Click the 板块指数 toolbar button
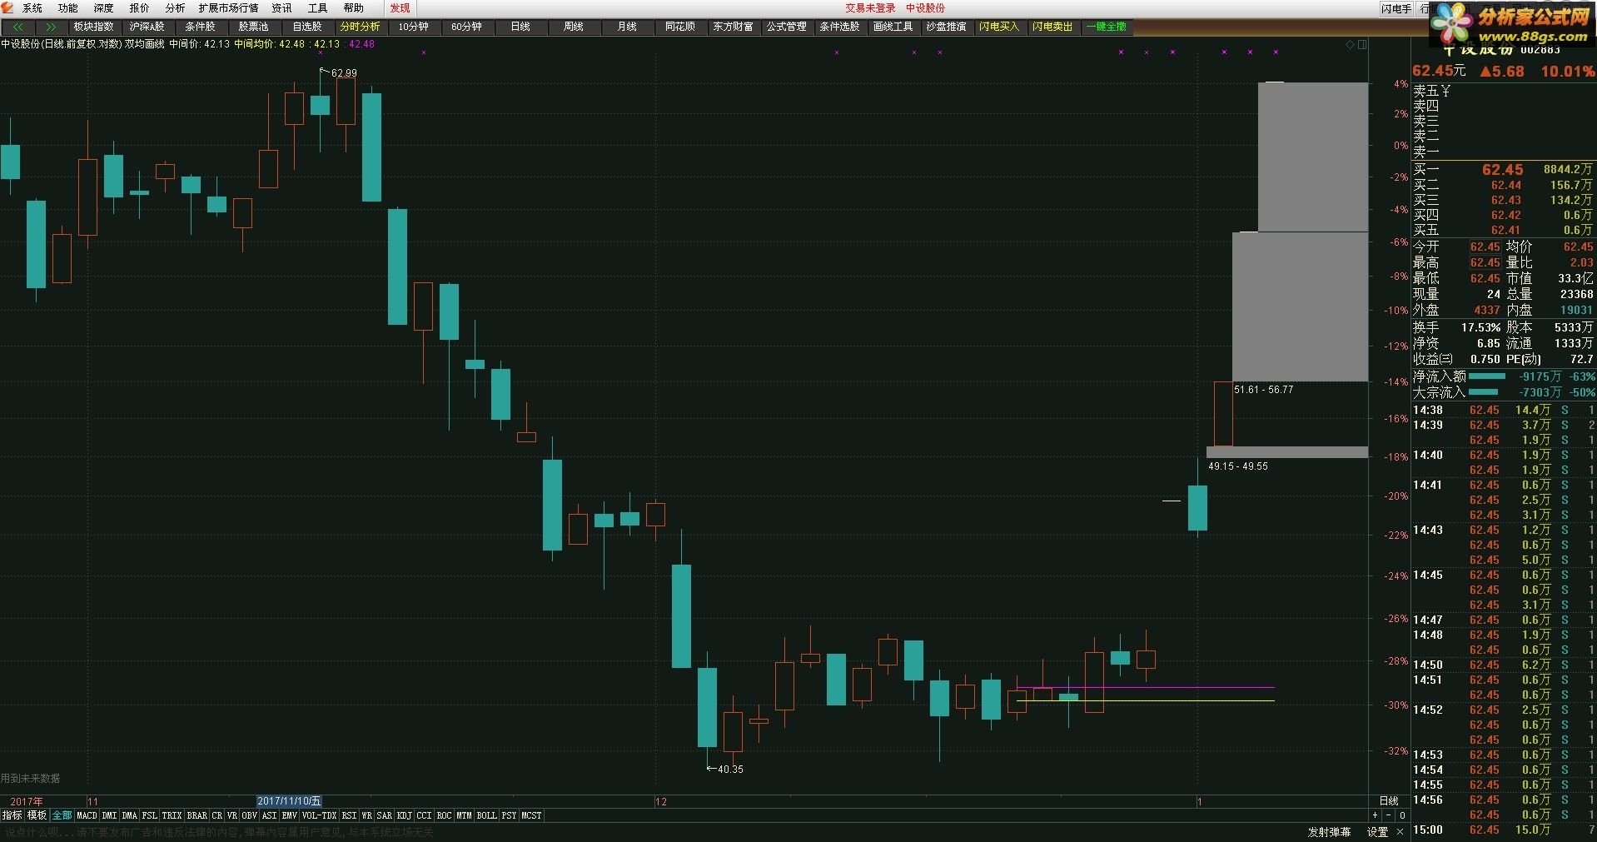Viewport: 1597px width, 842px height. (x=93, y=27)
